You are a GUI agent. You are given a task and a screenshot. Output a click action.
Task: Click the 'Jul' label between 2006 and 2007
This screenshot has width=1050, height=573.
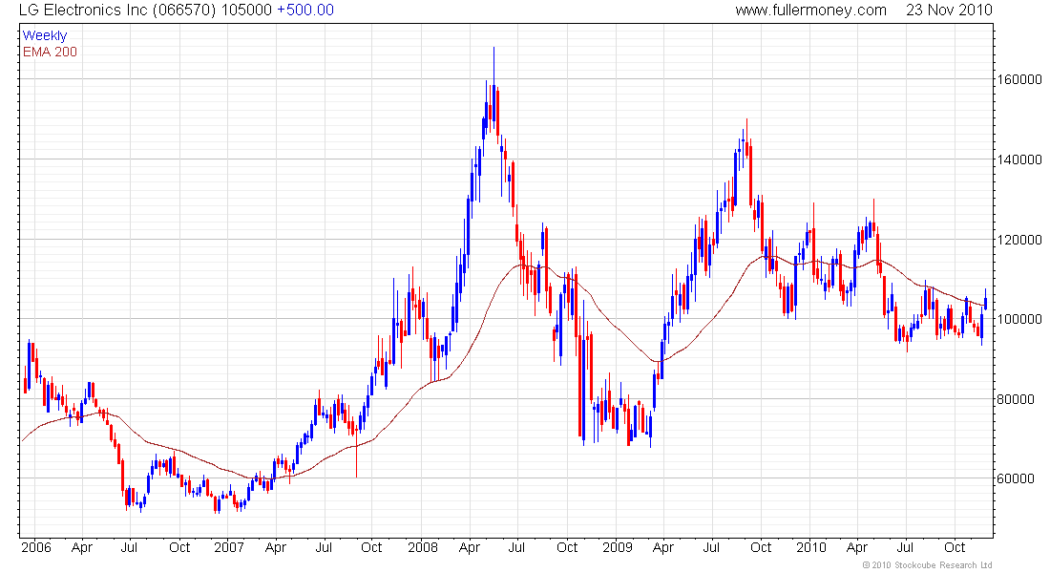tap(129, 547)
